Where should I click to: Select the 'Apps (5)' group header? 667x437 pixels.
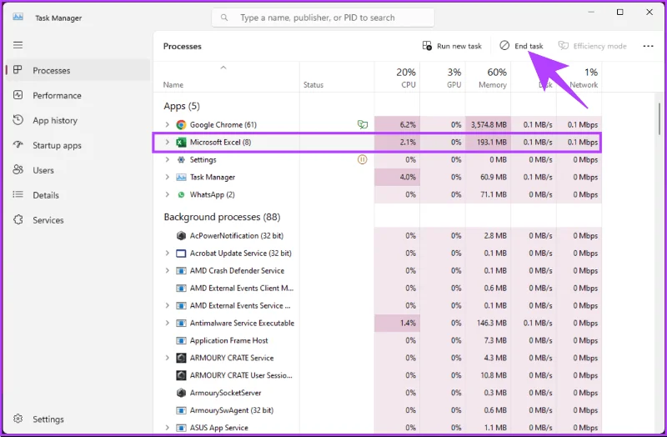tap(182, 106)
